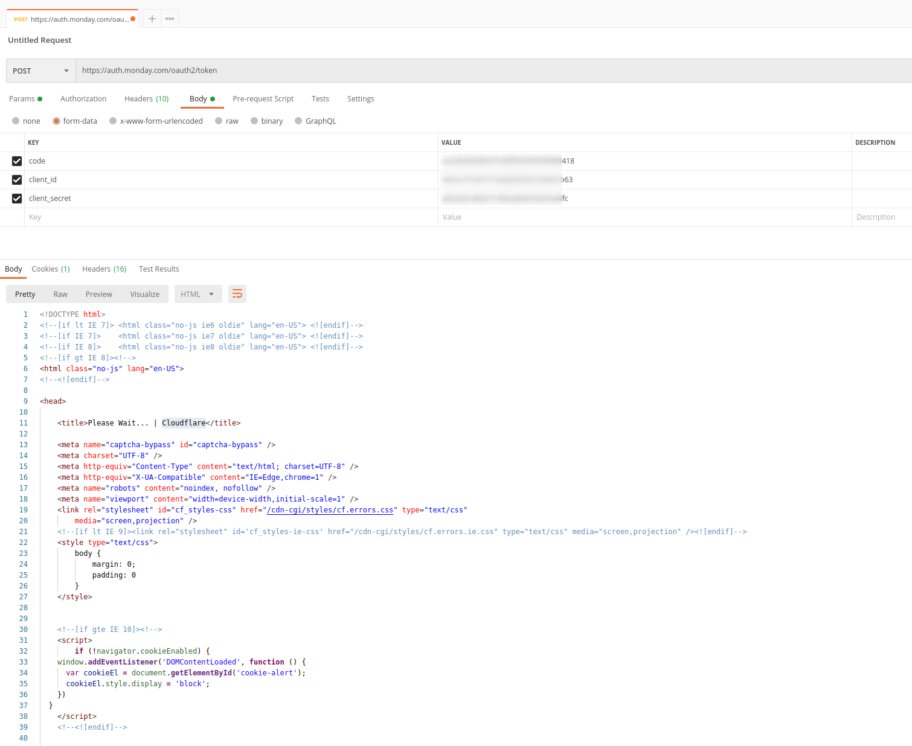Screen dimensions: 912x746
Task: Select the POST request tab
Action: (x=71, y=19)
